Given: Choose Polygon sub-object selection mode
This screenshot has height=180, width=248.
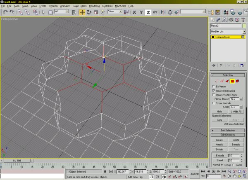Looking at the screenshot, I should [233, 81].
